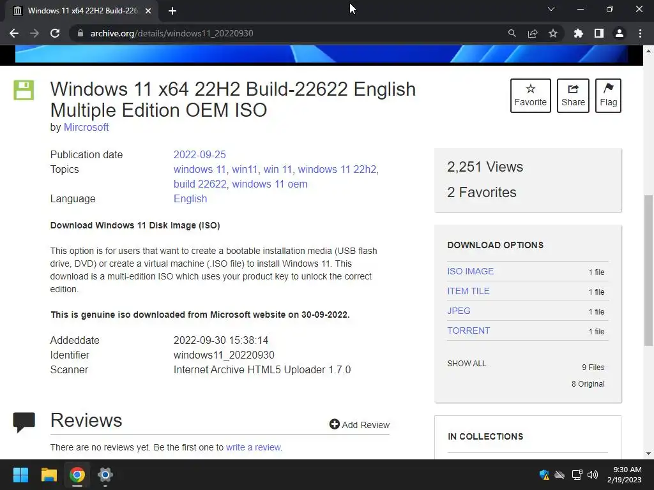654x490 pixels.
Task: Click 'write a review' link
Action: [253, 447]
